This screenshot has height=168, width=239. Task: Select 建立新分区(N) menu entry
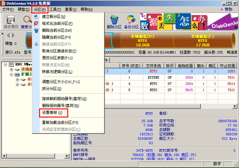coord(54,17)
